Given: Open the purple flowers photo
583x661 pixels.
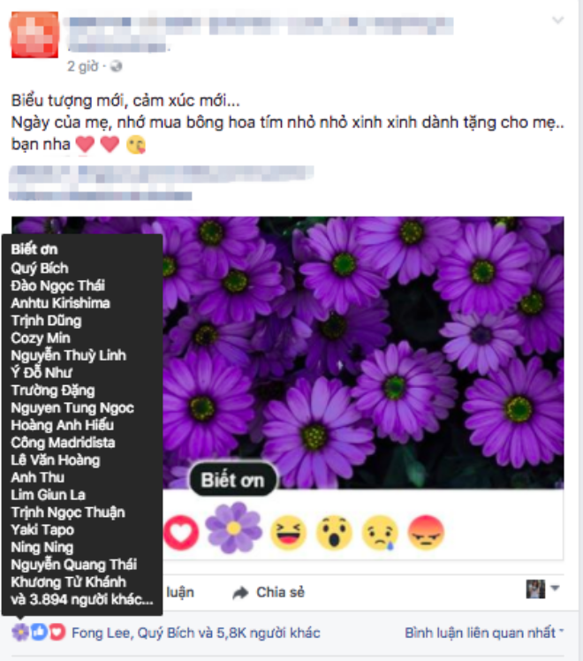Looking at the screenshot, I should click(362, 352).
